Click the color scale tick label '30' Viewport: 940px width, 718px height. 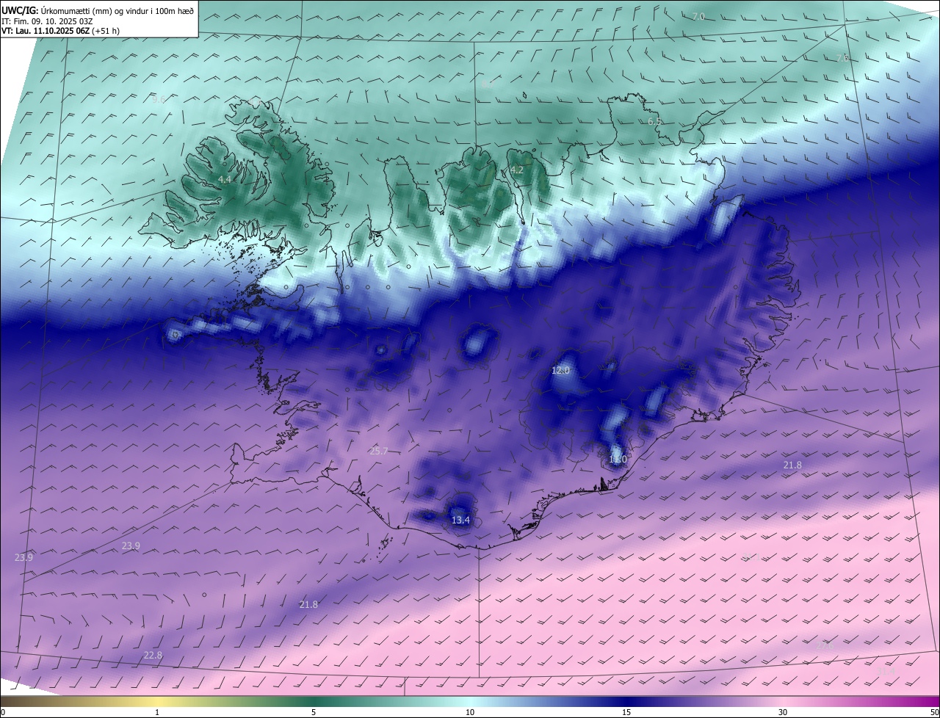[x=783, y=712]
